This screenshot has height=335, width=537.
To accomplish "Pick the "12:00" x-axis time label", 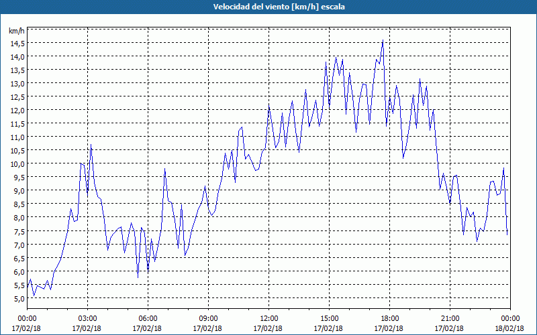I will pos(268,319).
